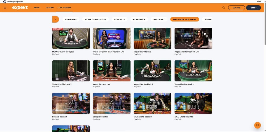Select the Baccarat category
The height and width of the screenshot is (132, 266).
click(x=159, y=20)
